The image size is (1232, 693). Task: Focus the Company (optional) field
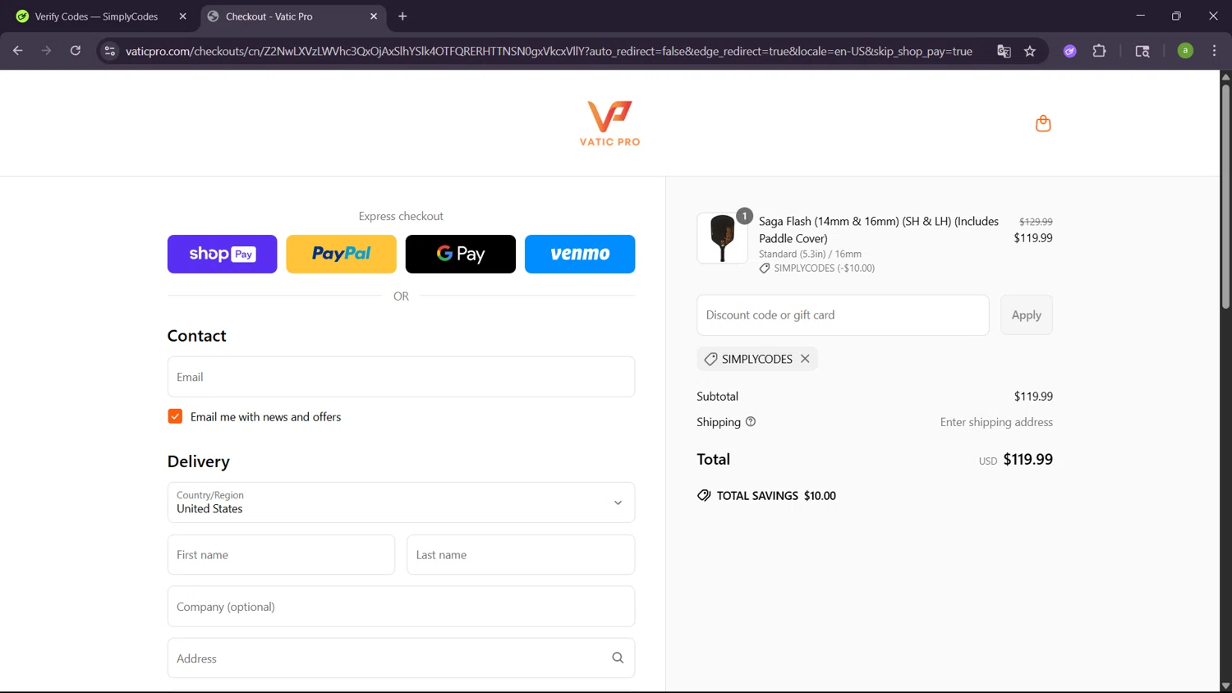coord(401,607)
